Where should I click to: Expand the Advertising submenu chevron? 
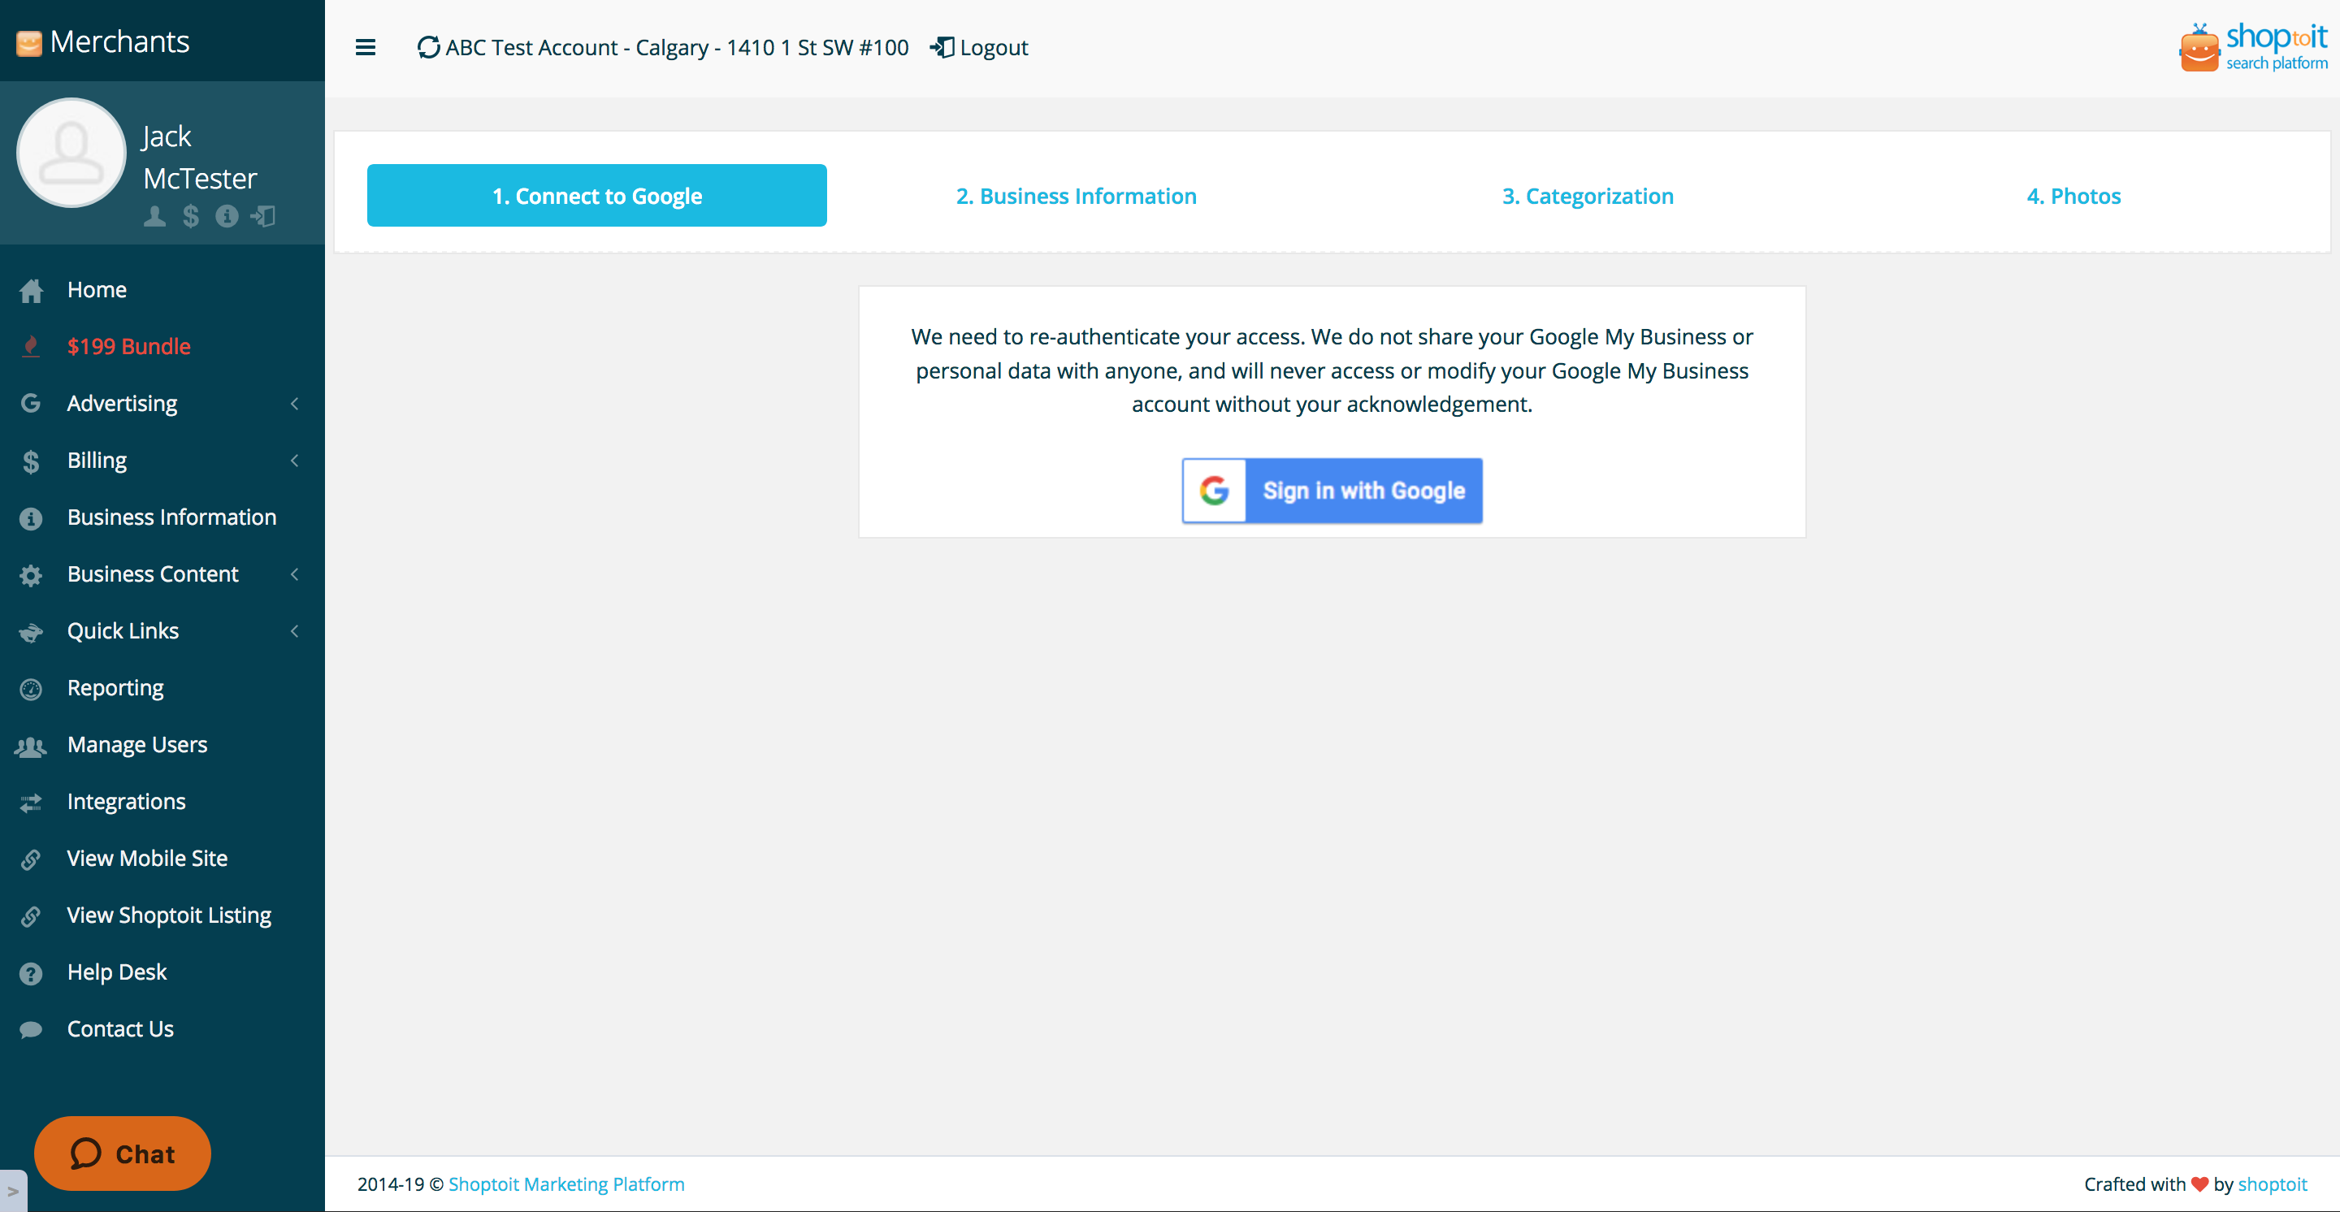294,403
